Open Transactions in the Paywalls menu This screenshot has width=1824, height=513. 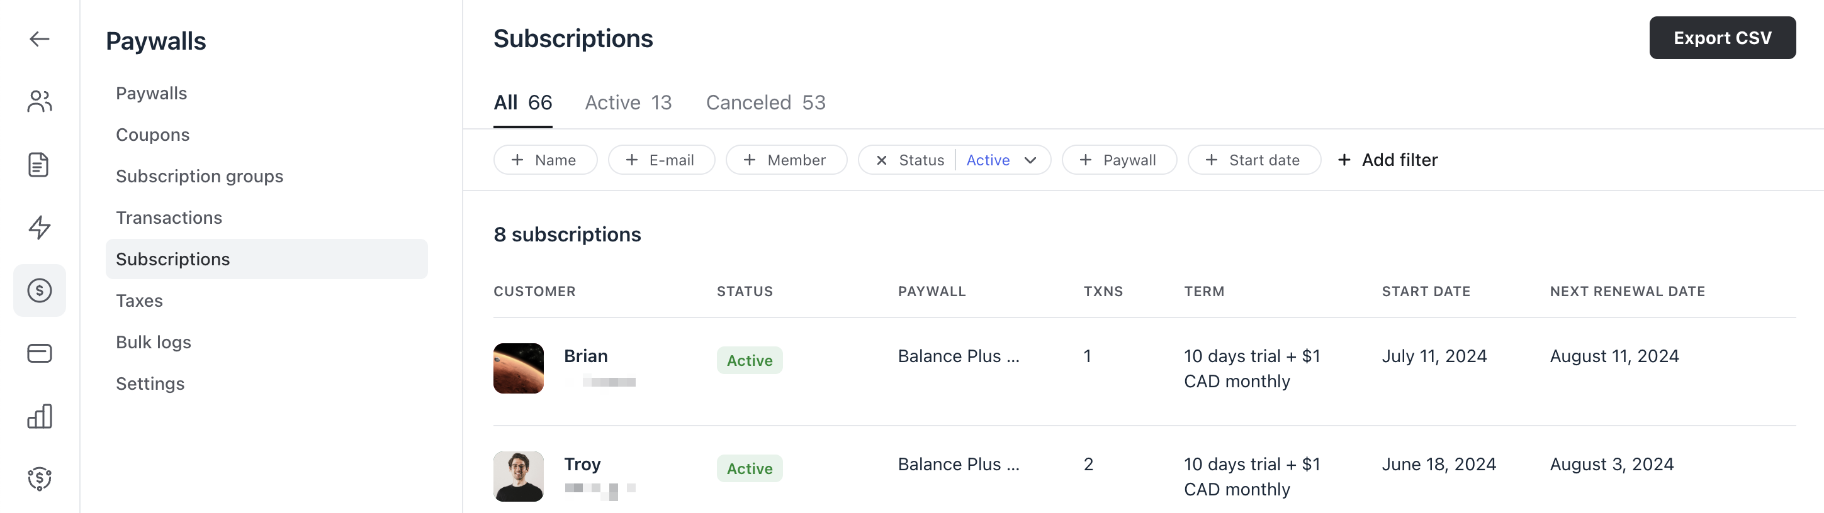(169, 218)
